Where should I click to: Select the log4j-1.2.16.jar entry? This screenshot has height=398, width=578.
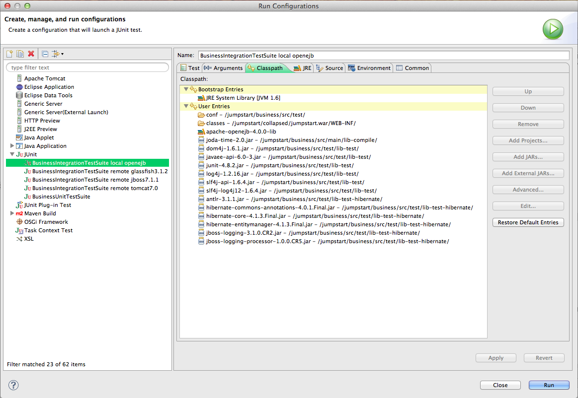coord(278,174)
